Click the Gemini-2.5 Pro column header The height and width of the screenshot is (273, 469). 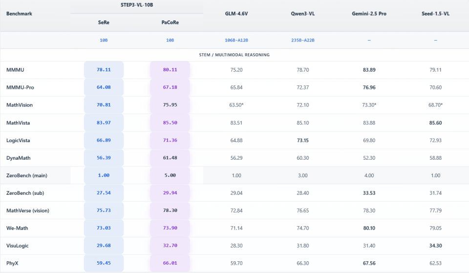369,14
